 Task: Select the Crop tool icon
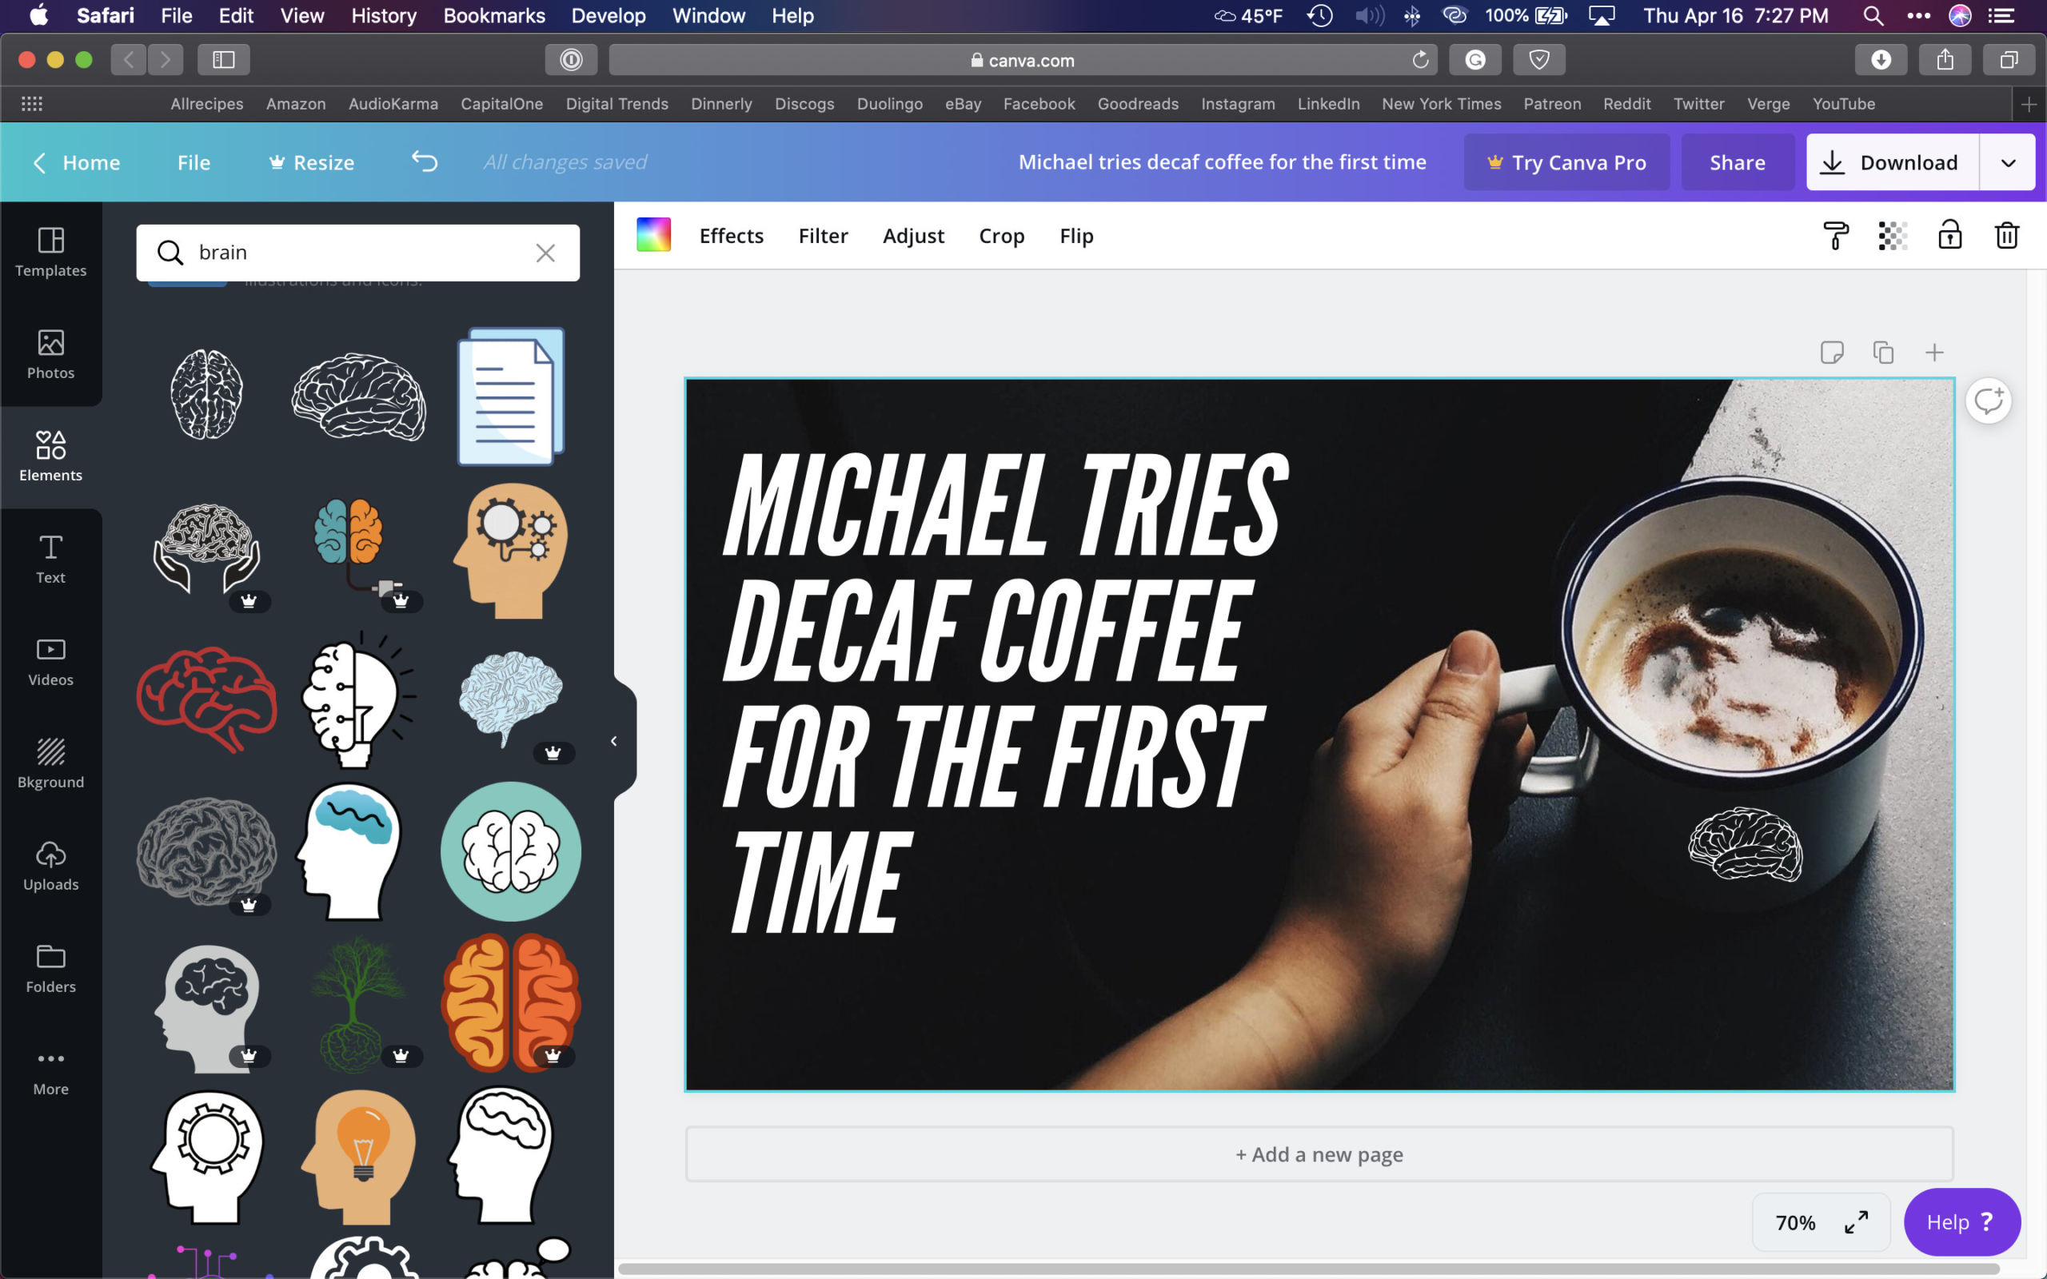coord(1000,236)
